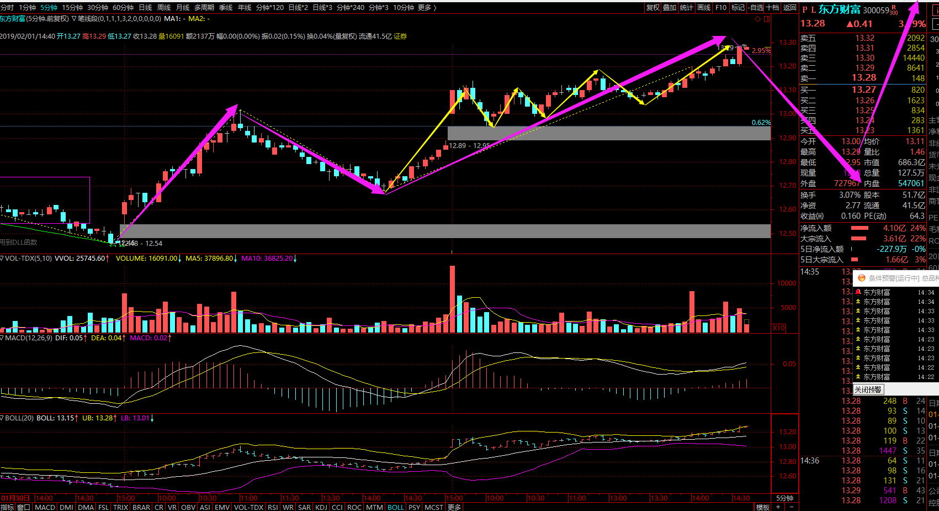Image resolution: width=939 pixels, height=511 pixels.
Task: Click the 标记 mark button
Action: tap(738, 8)
